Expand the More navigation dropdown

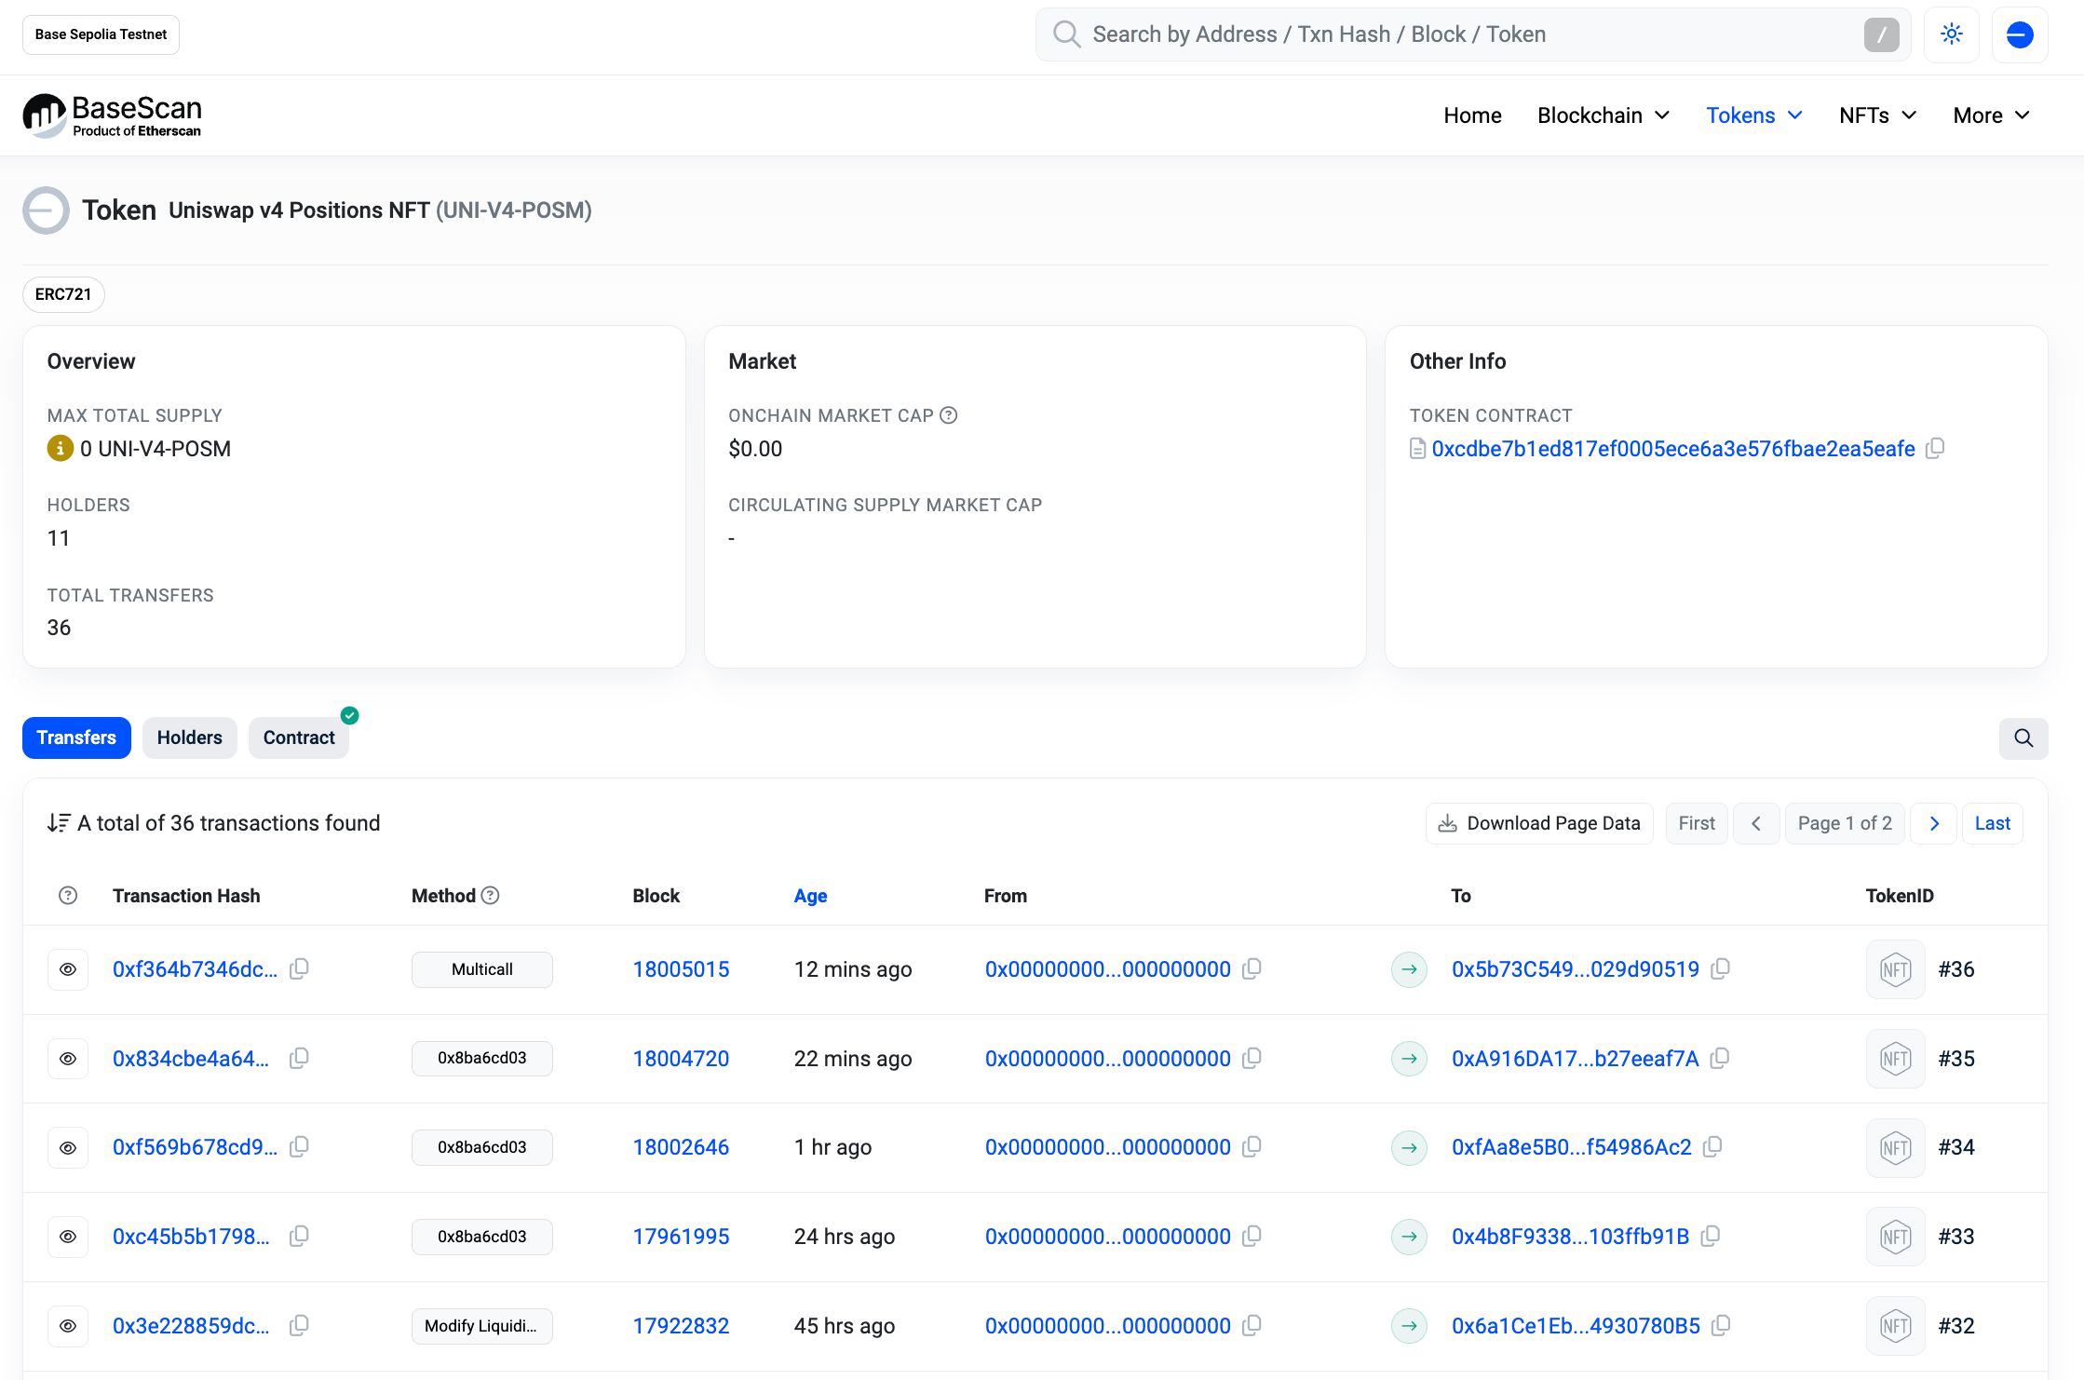pos(1993,115)
